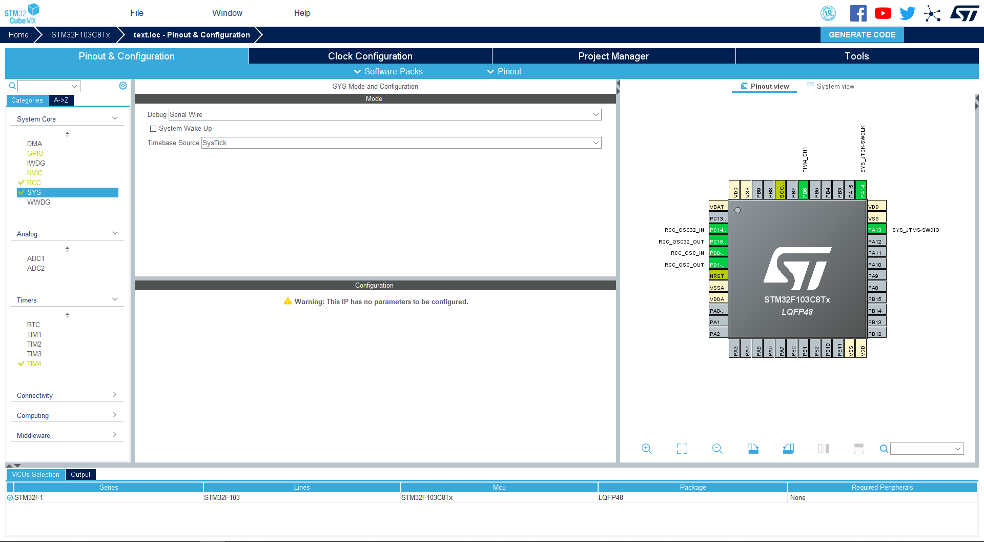The width and height of the screenshot is (984, 542).
Task: Open the Output tab at the bottom
Action: point(80,475)
